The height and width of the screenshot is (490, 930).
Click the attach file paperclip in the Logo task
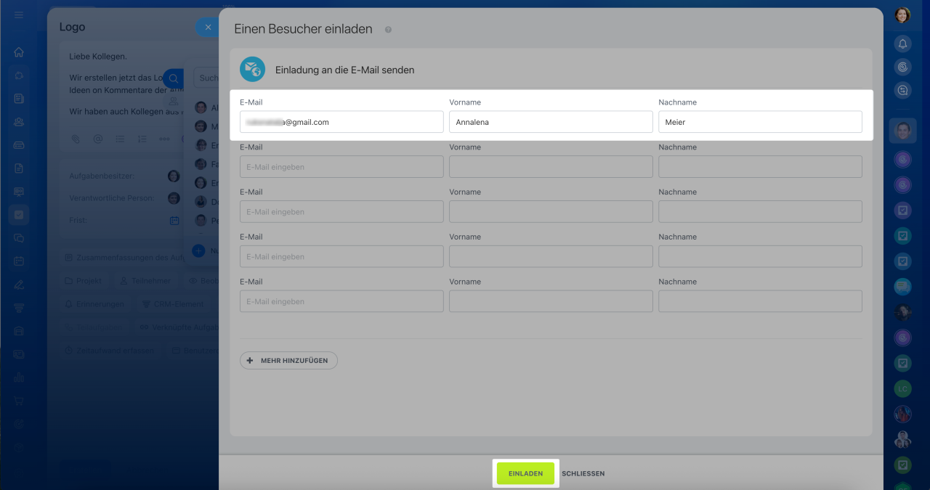[76, 139]
